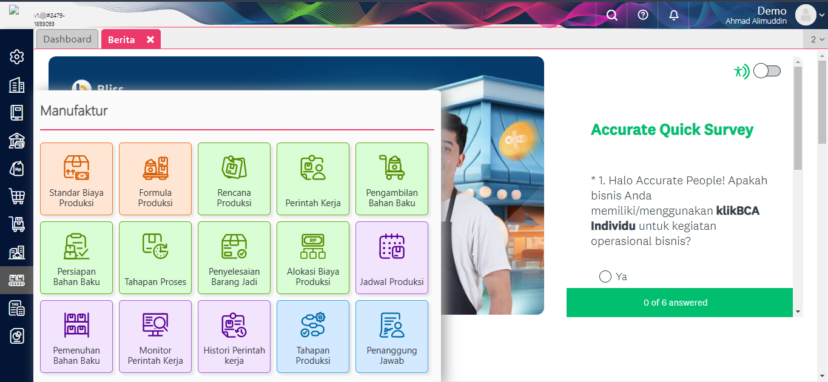Open Jadwal Produksi calendar tile

[x=392, y=258]
